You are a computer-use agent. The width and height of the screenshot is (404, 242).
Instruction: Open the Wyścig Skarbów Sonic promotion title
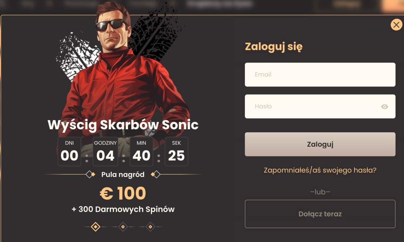point(123,125)
